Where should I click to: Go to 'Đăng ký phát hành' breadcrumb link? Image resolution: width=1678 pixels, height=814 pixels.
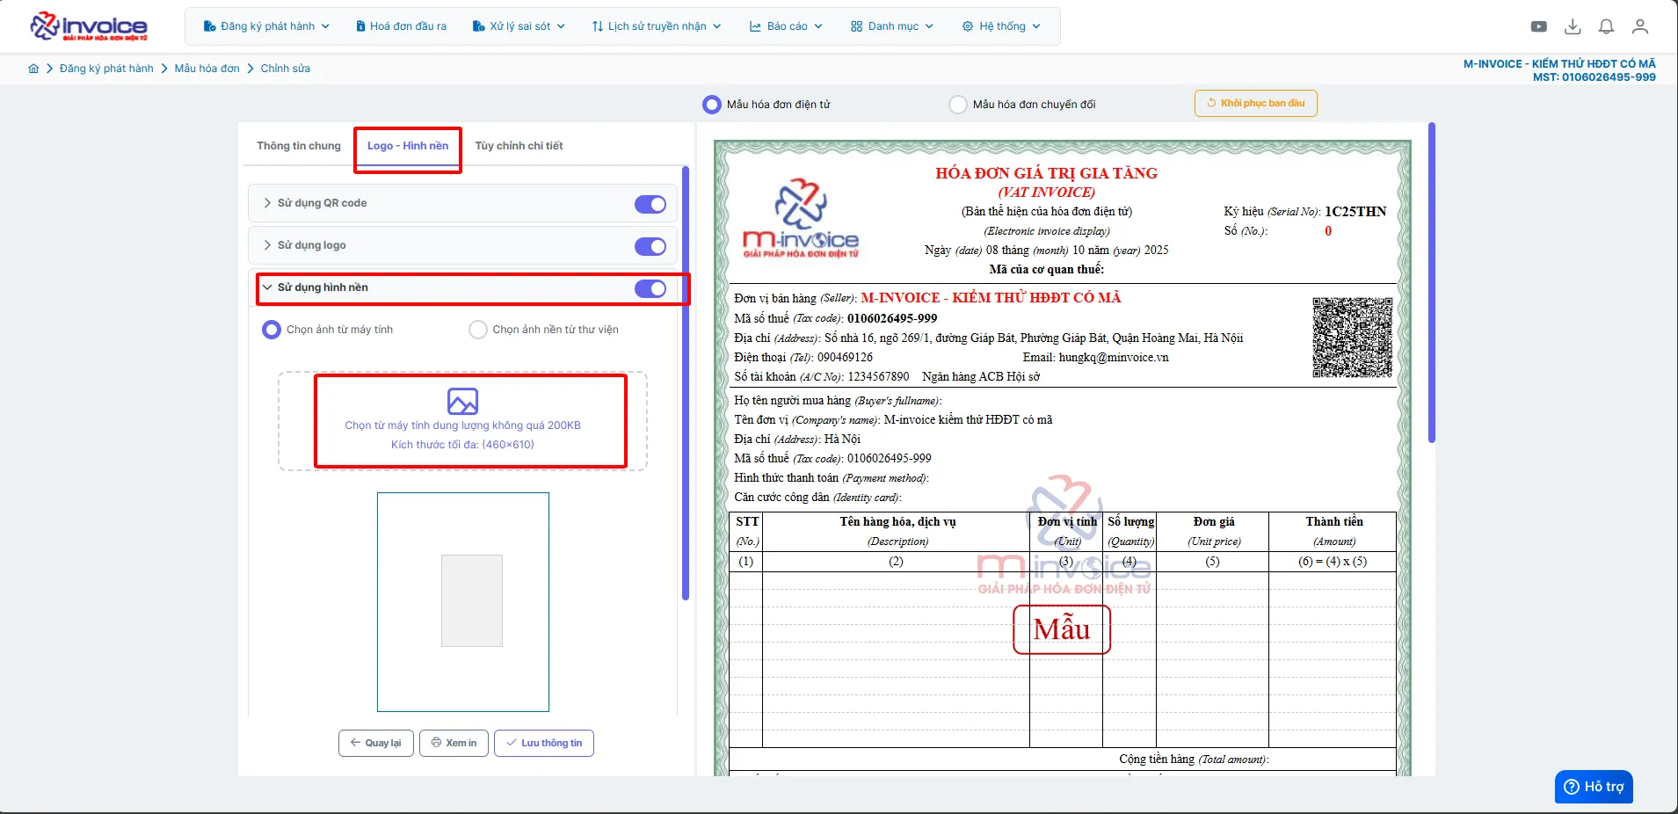point(106,69)
